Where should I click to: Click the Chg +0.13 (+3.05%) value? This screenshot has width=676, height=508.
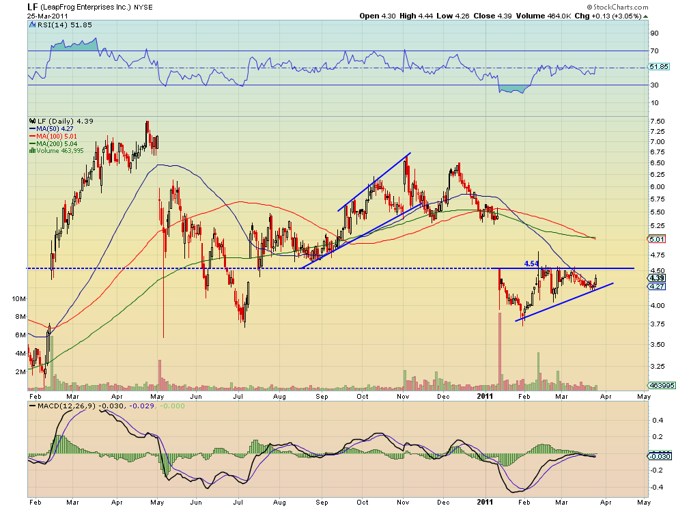tap(608, 16)
